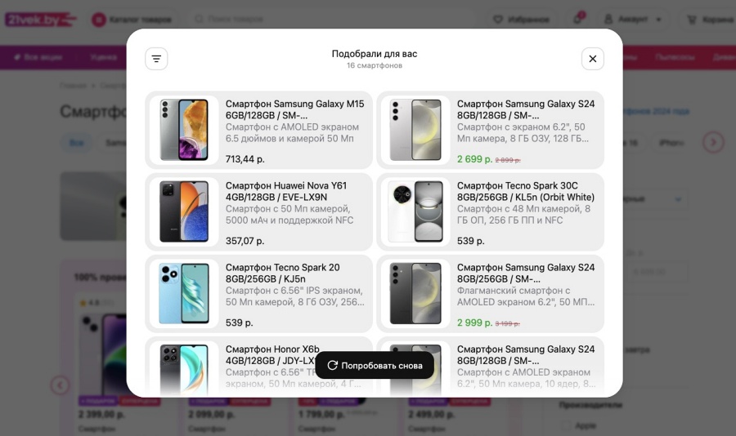736x436 pixels.
Task: Select Tecno Spark 30C Orbit White title
Action: pyautogui.click(x=526, y=191)
